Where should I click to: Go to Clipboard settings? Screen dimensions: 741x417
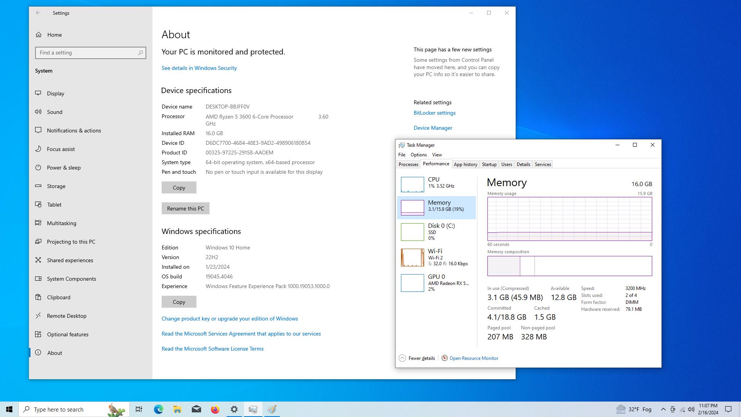(x=91, y=297)
